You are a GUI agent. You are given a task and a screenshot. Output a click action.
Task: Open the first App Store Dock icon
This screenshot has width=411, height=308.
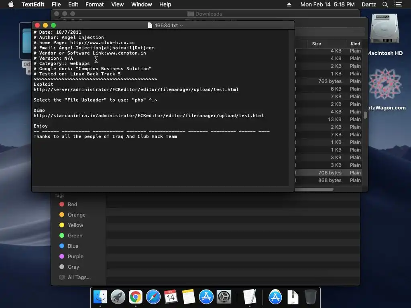(206, 297)
